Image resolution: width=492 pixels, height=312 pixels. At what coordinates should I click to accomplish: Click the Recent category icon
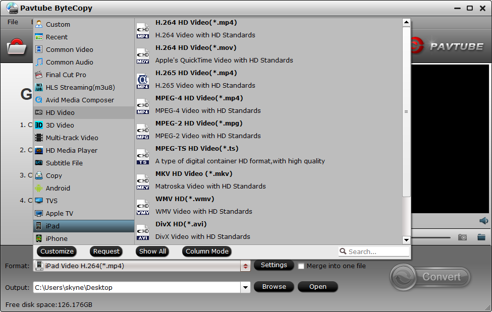click(39, 37)
